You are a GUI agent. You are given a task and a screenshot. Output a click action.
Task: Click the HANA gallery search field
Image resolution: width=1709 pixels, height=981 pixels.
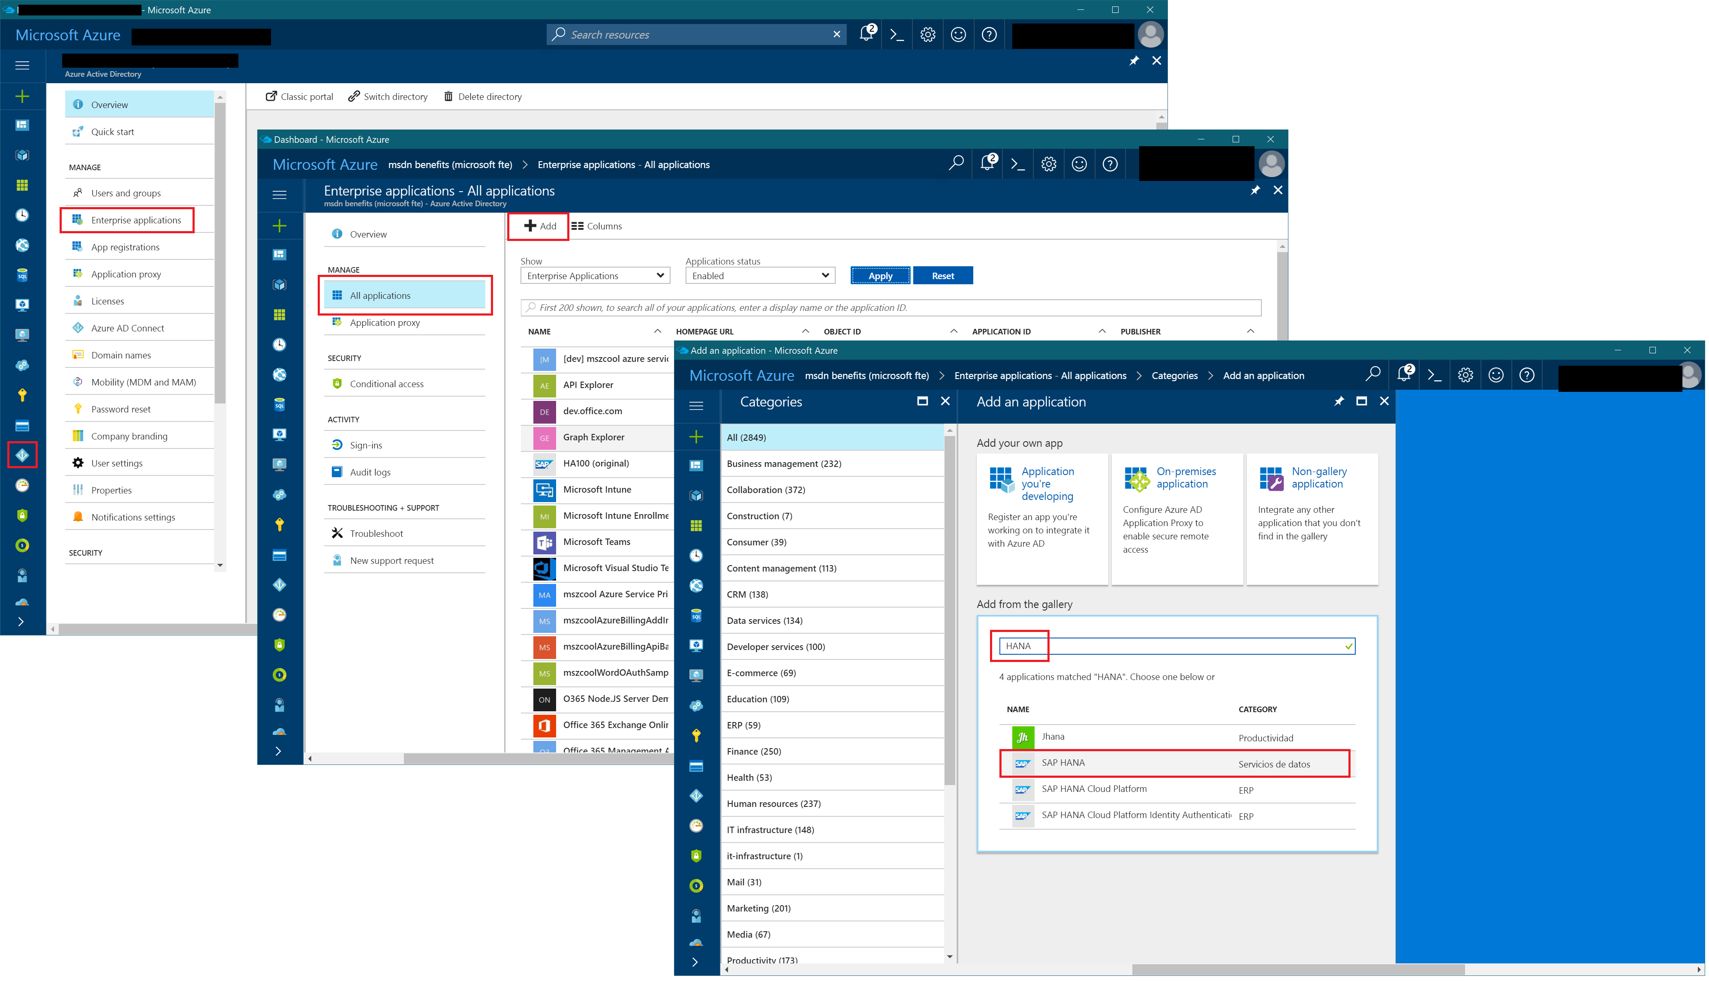[x=1176, y=646]
